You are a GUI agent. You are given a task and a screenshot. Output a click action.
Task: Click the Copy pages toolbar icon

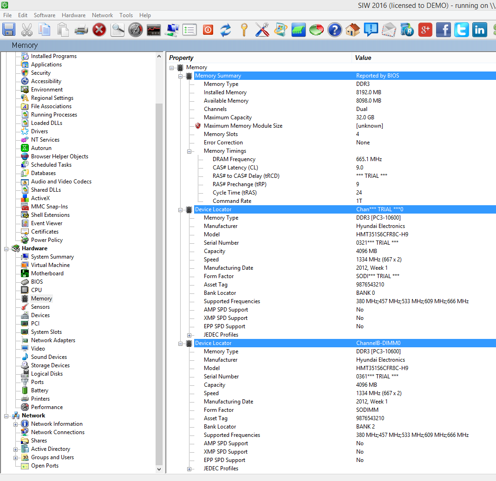(x=45, y=30)
